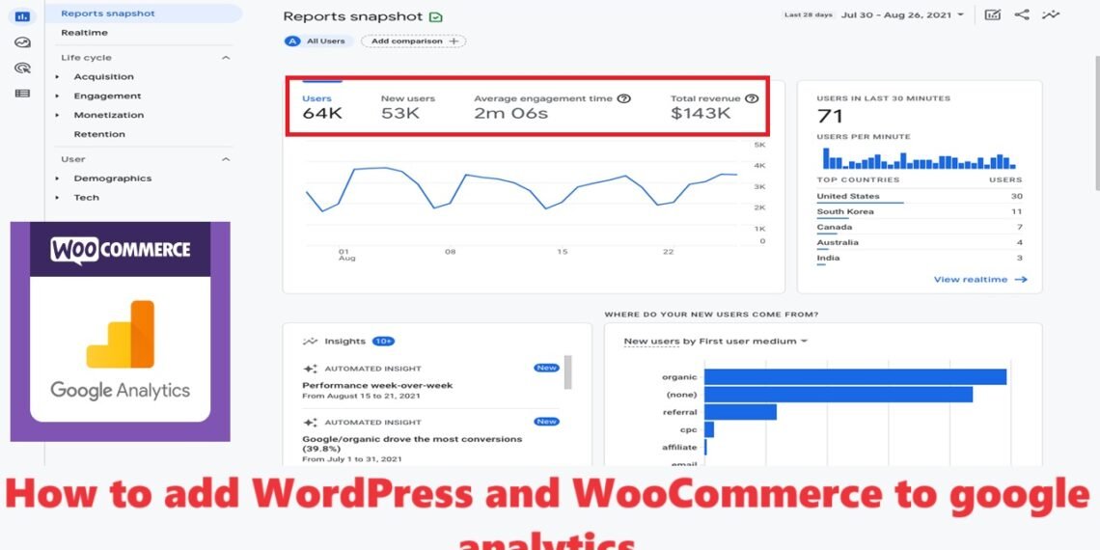Select the New users metric tab
This screenshot has height=550, width=1100.
tap(407, 106)
